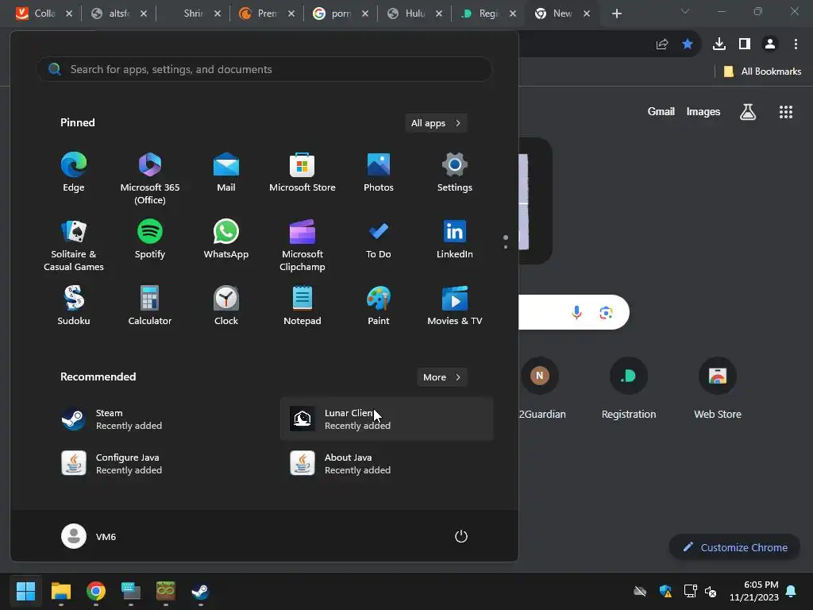
Task: Launch Microsoft 365 (Office)
Action: [x=150, y=179]
